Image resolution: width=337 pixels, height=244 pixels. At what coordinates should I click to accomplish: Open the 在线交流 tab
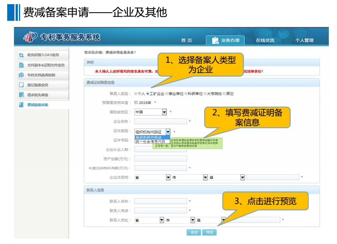(265, 40)
